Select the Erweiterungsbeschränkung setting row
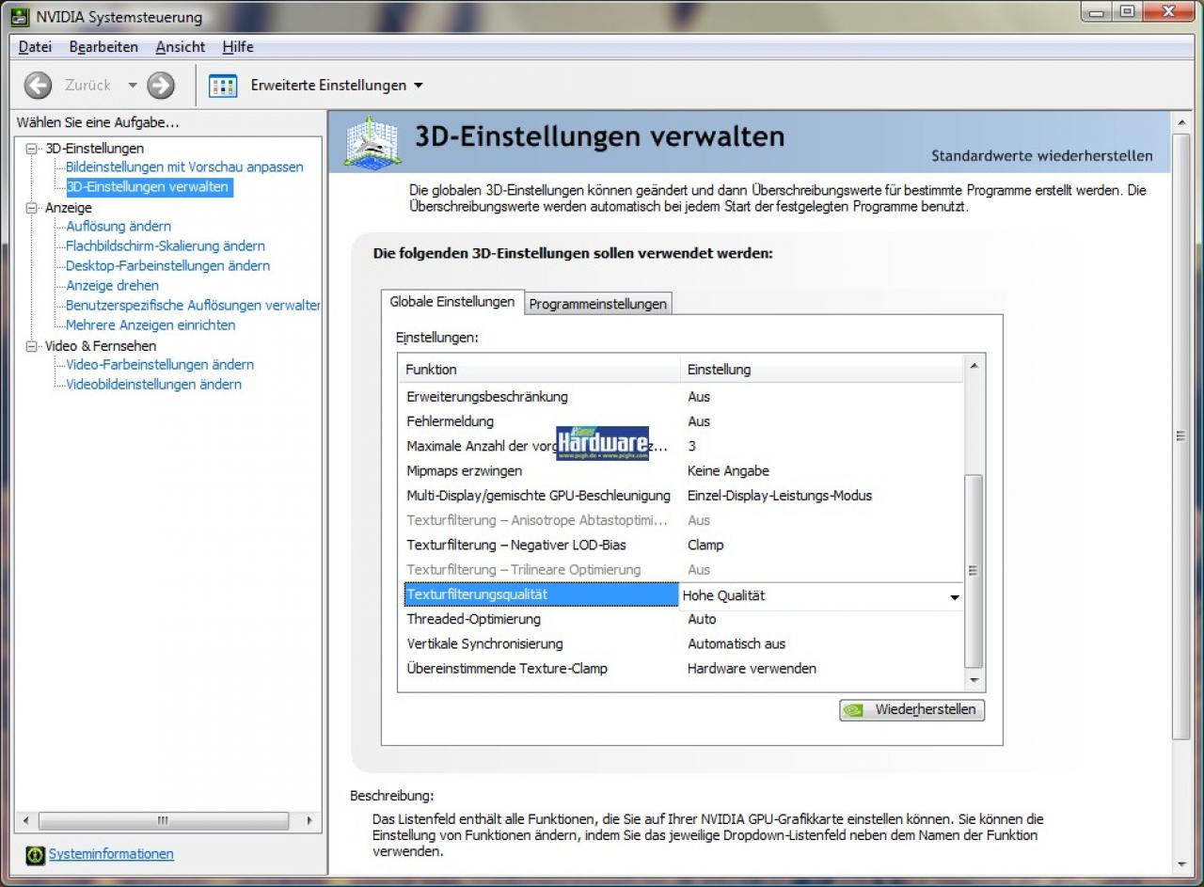This screenshot has height=887, width=1204. click(682, 397)
